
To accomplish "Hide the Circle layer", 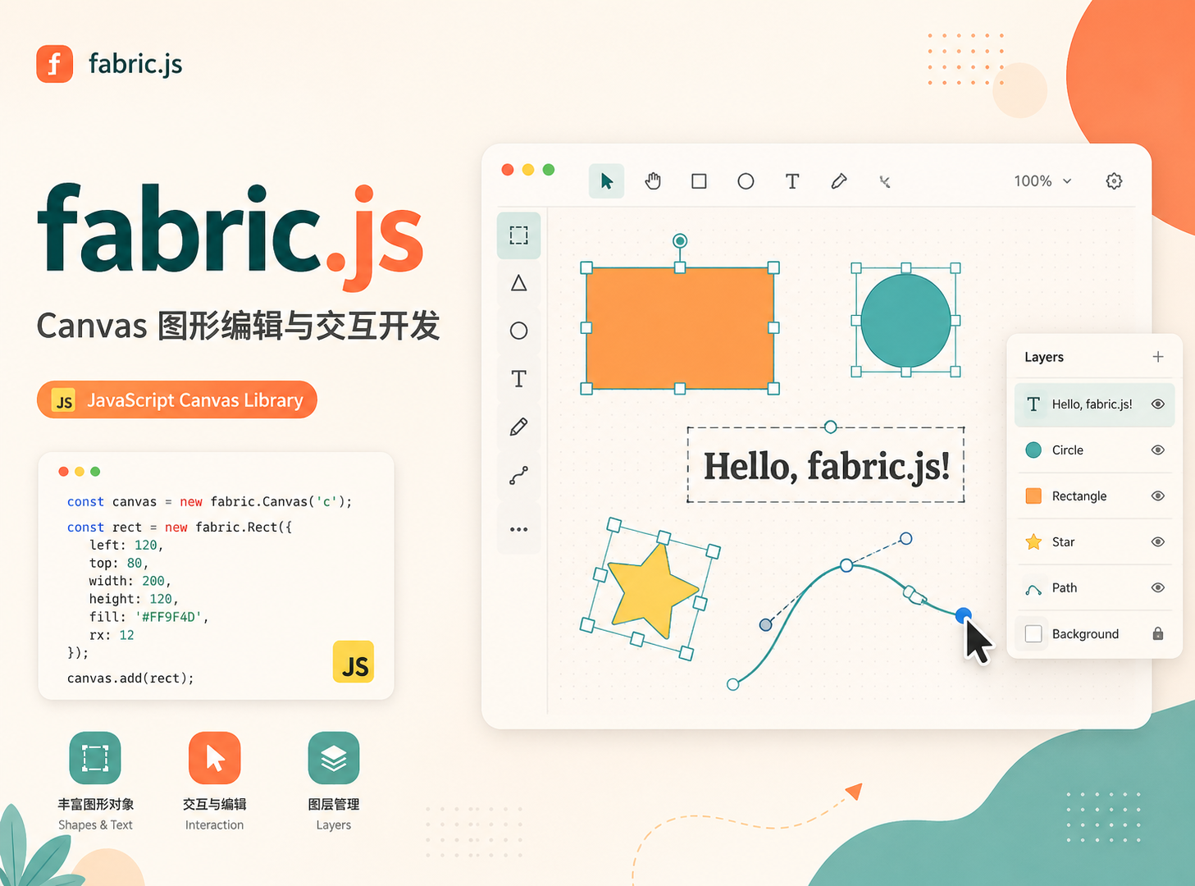I will 1158,450.
